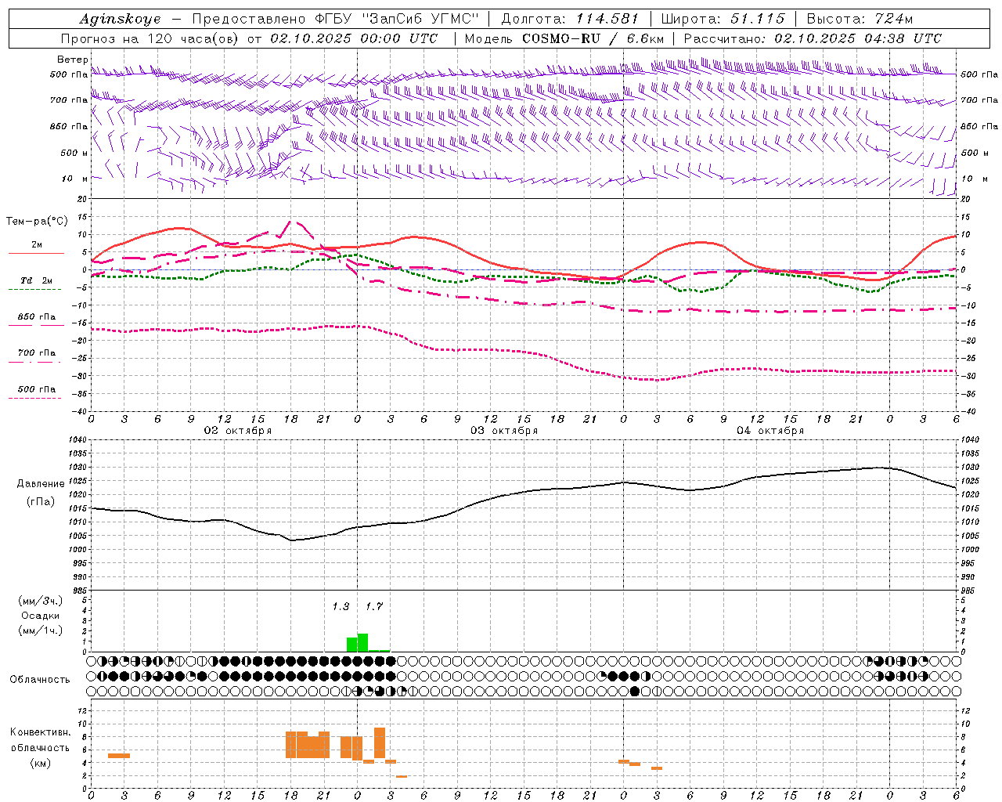Click the "1.3" precipitation amount value

341,606
